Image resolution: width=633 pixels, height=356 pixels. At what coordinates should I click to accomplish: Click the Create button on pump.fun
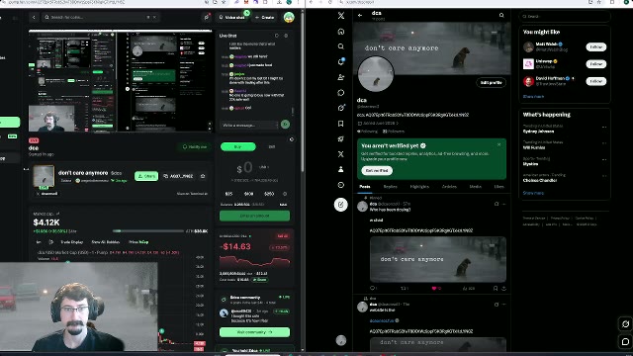point(265,18)
